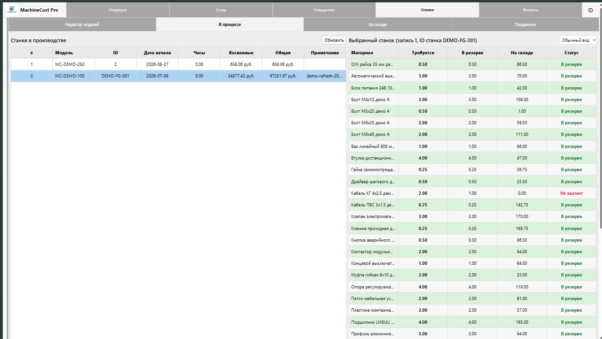
Task: Open settings via the gear icon
Action: 590,10
